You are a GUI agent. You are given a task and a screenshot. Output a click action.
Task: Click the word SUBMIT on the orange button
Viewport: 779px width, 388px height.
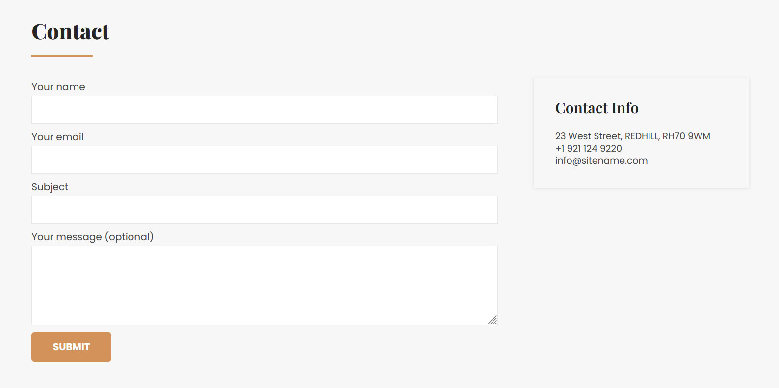point(71,347)
